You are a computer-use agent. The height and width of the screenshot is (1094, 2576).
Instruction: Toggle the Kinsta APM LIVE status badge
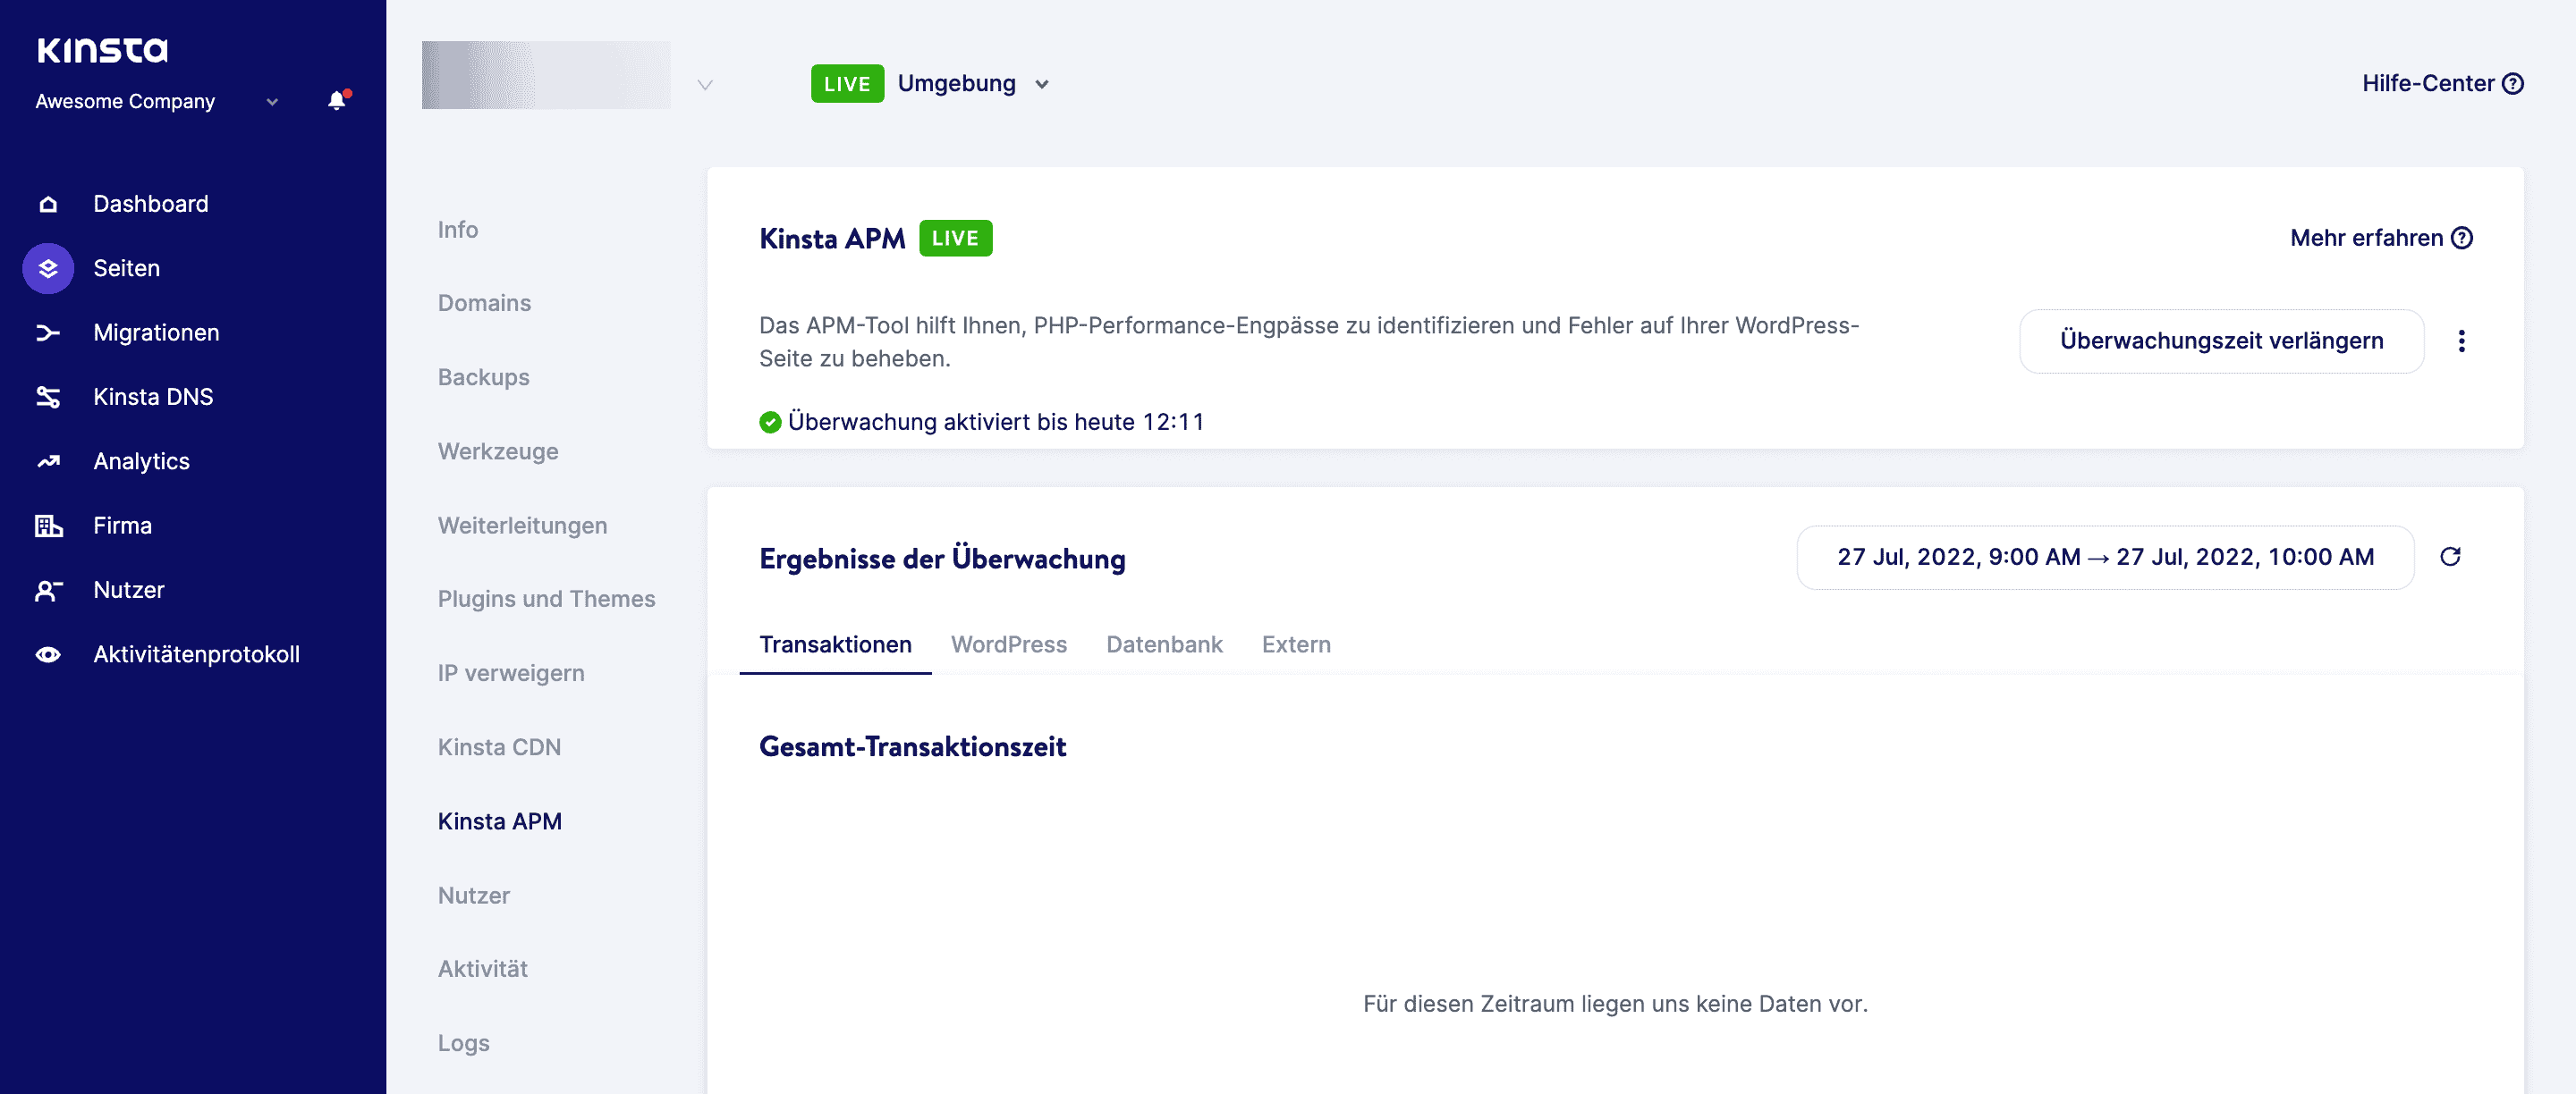(954, 238)
